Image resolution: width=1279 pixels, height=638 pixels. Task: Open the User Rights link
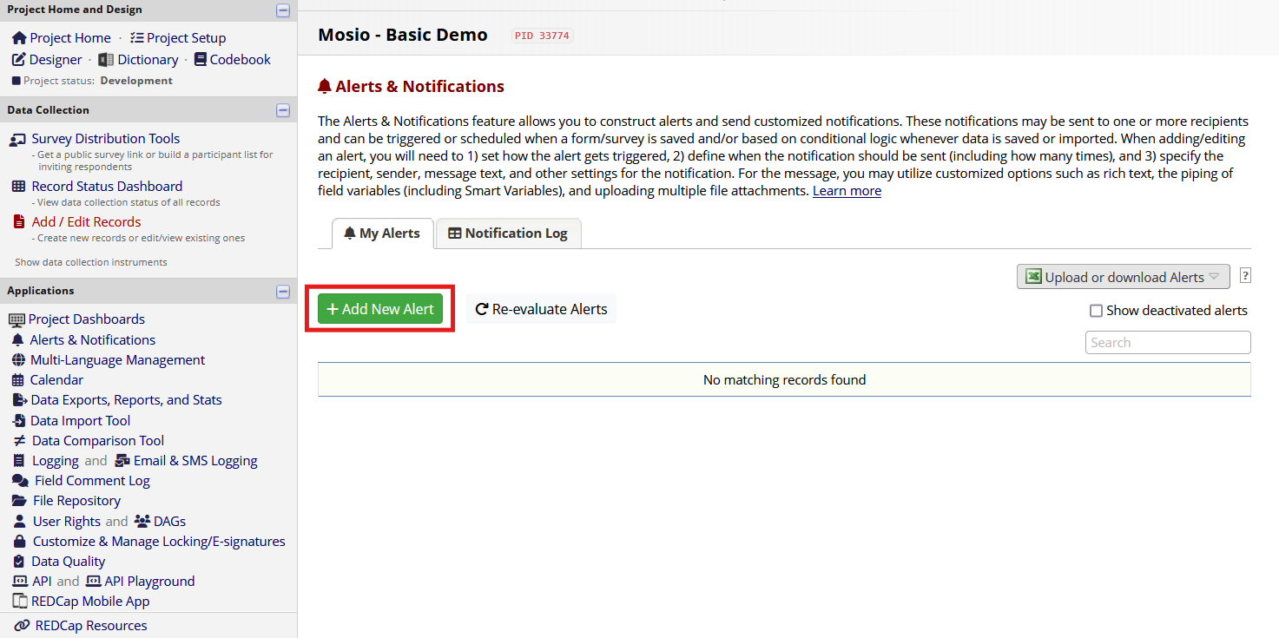(67, 522)
